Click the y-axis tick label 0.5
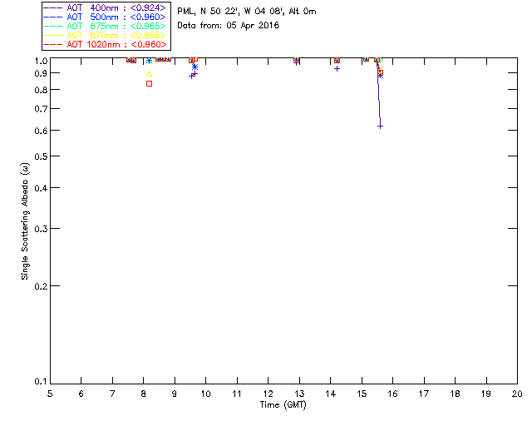This screenshot has height=426, width=532. pyautogui.click(x=41, y=156)
